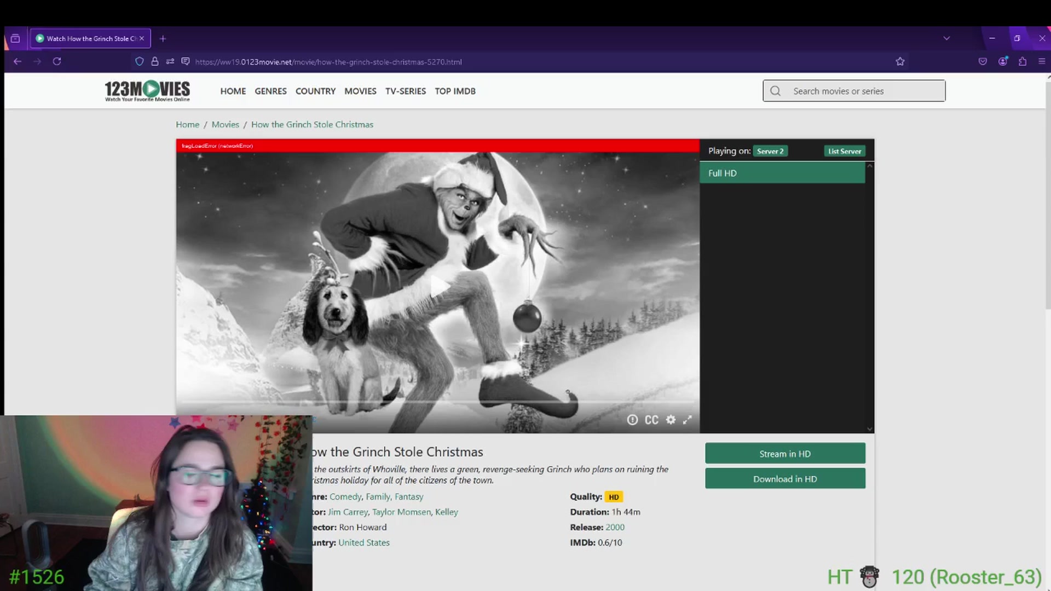Viewport: 1051px width, 591px height.
Task: Follow the Movies breadcrumb link
Action: click(226, 124)
